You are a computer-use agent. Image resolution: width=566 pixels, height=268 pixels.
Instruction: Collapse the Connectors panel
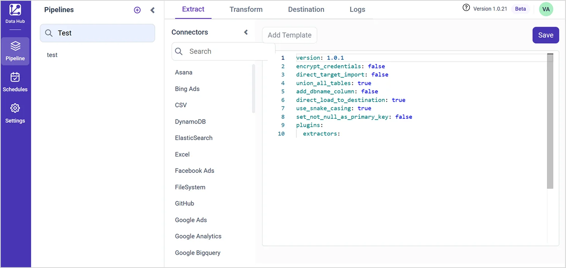click(x=246, y=32)
